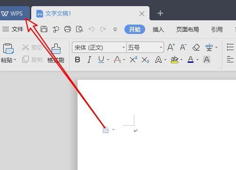This screenshot has width=236, height=170.
Task: Open the font dialog launcher corner icon
Action: click(x=219, y=68)
